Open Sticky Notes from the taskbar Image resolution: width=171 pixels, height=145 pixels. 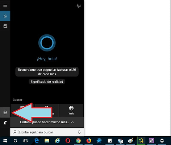coord(110,141)
